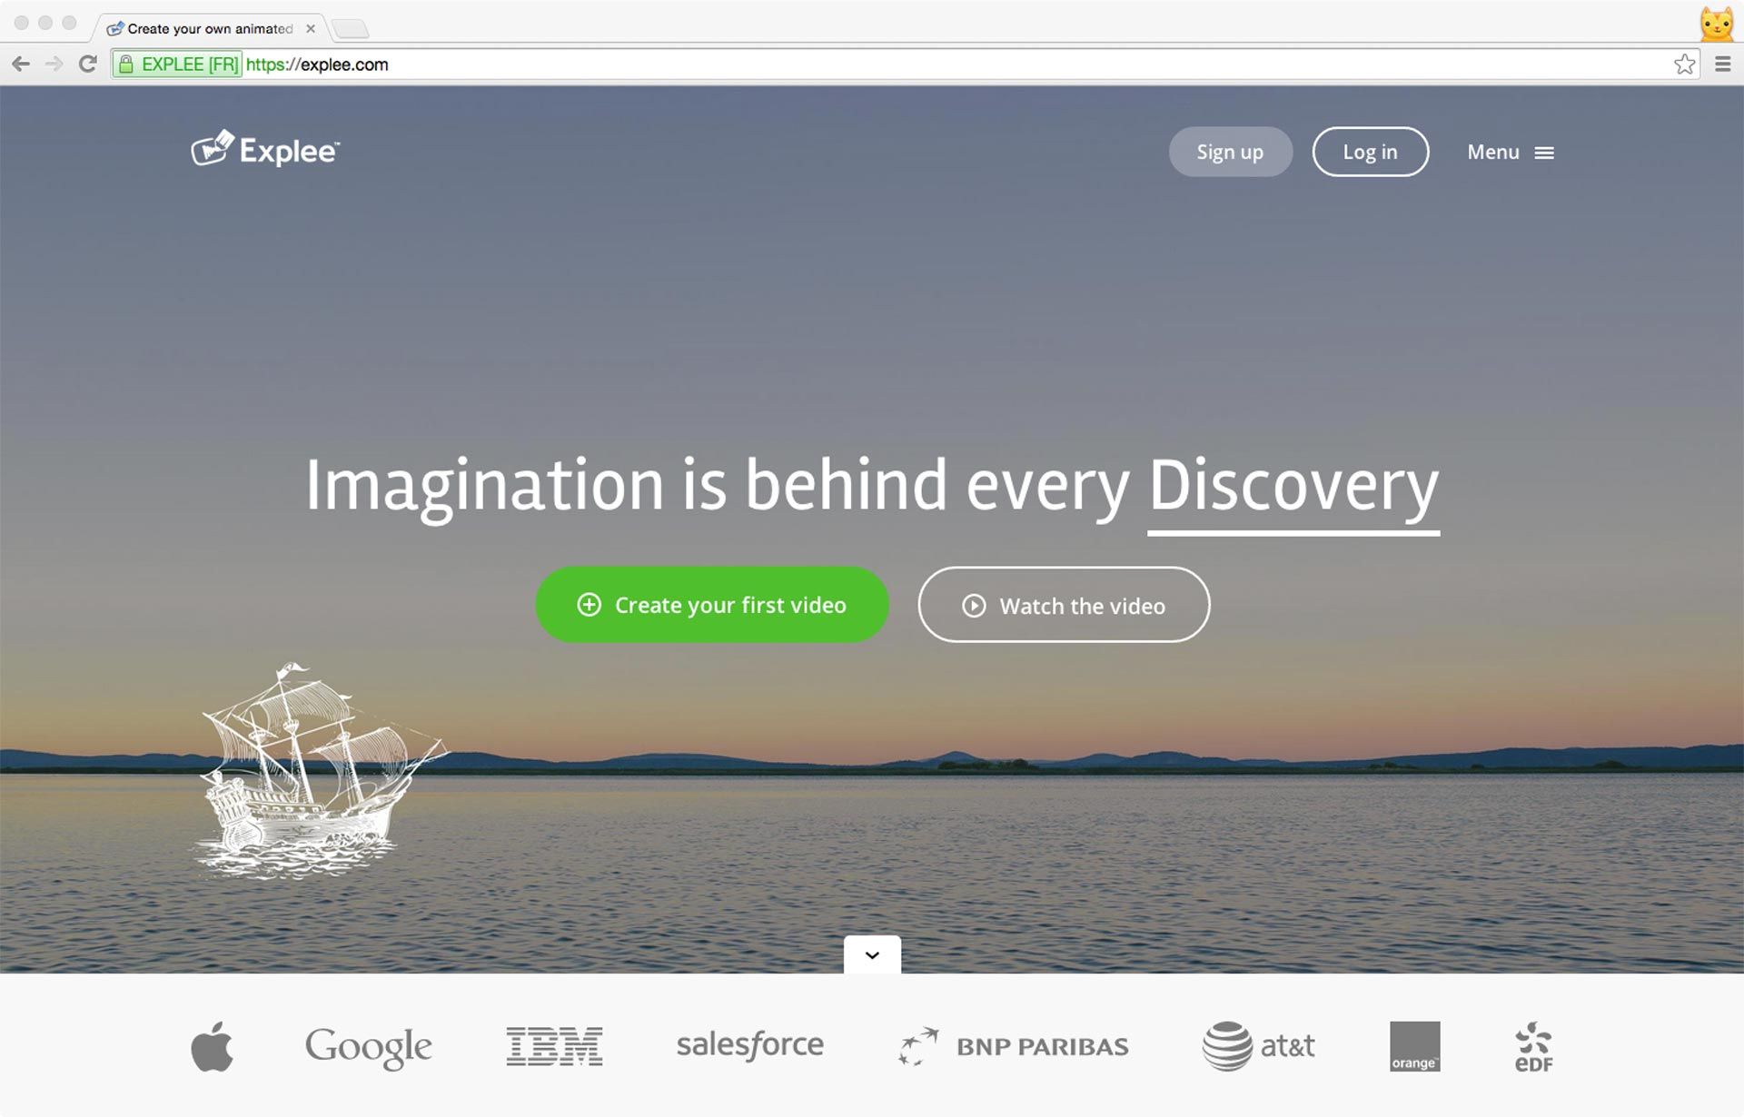Bookmark the page with the star icon

1685,64
